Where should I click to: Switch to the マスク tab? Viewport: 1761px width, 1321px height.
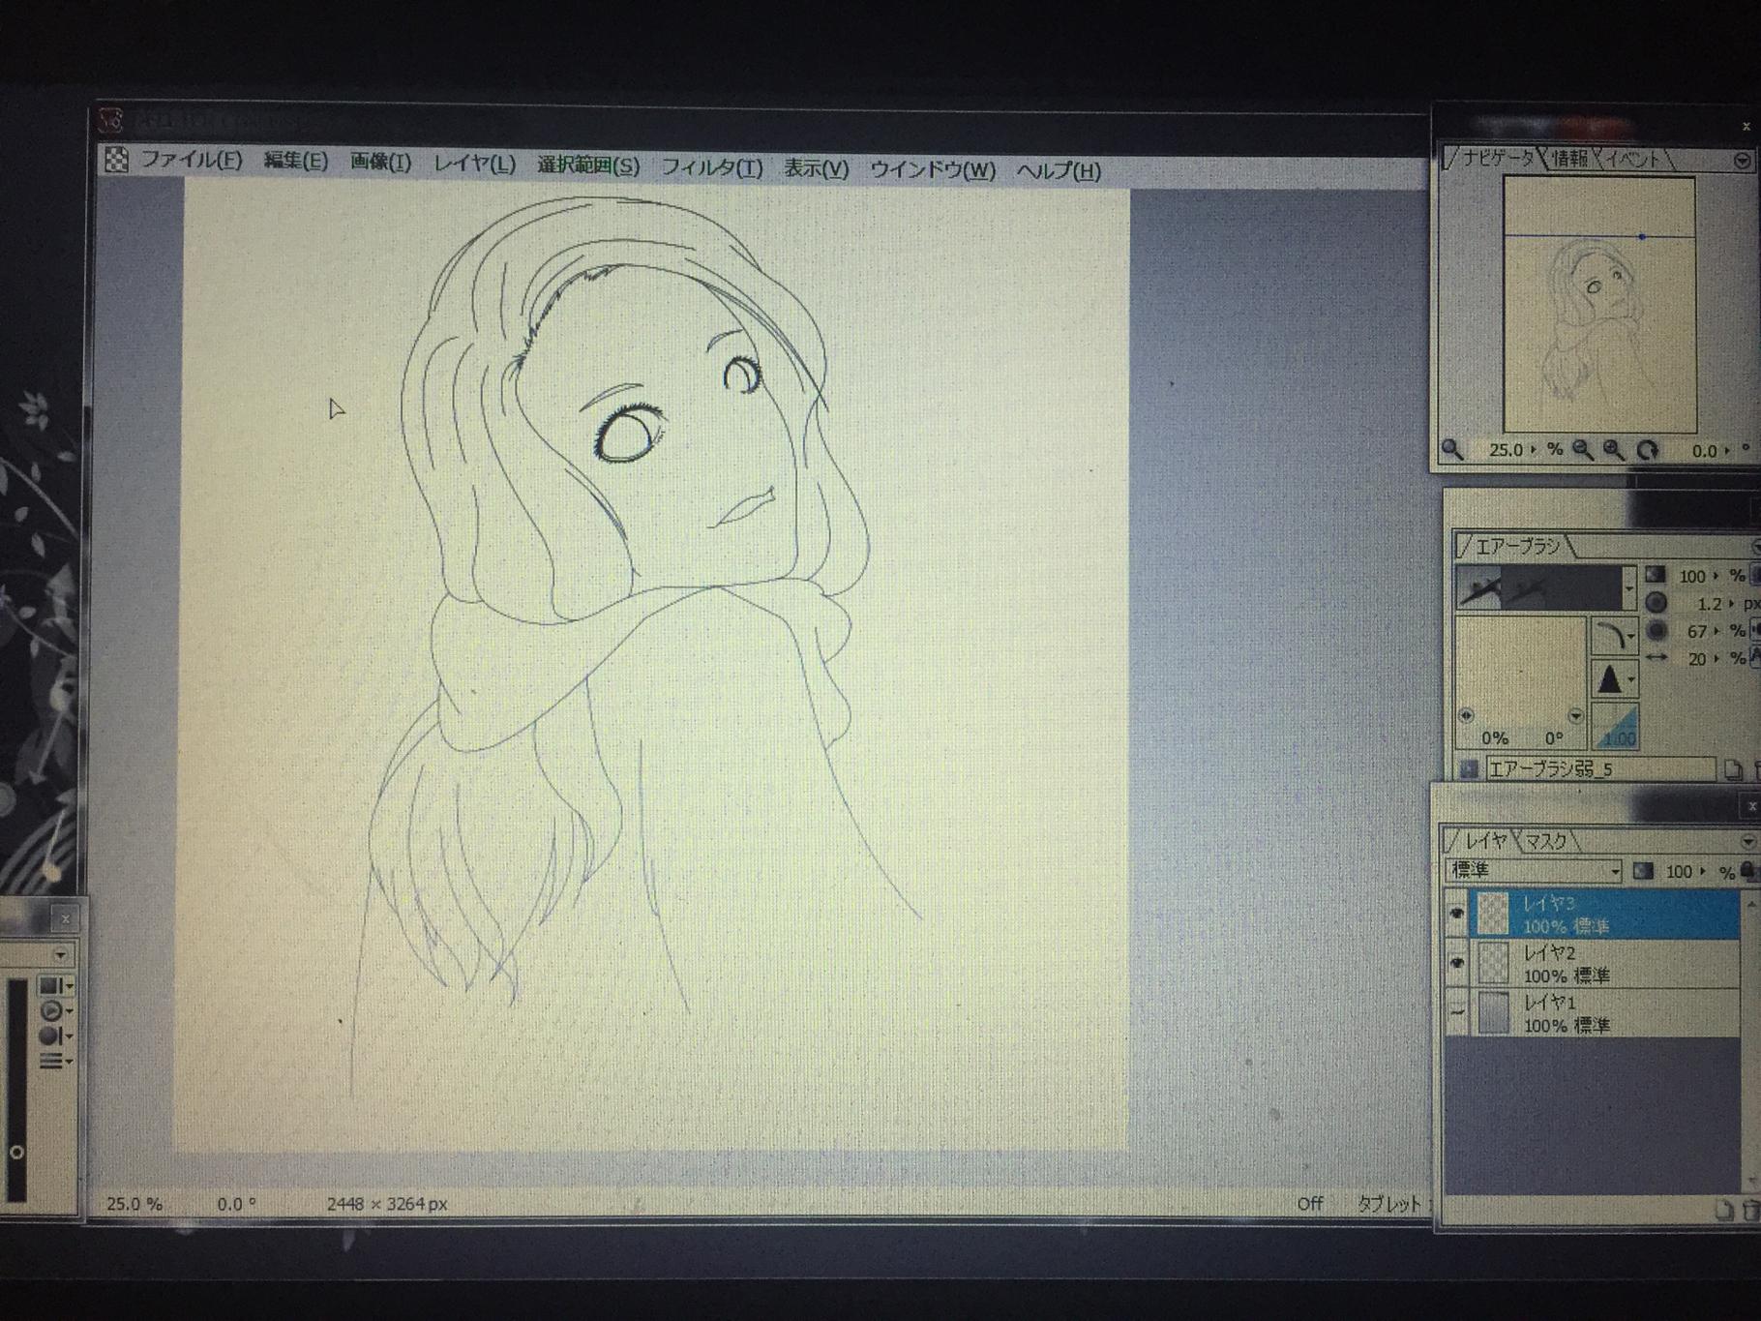click(x=1544, y=841)
